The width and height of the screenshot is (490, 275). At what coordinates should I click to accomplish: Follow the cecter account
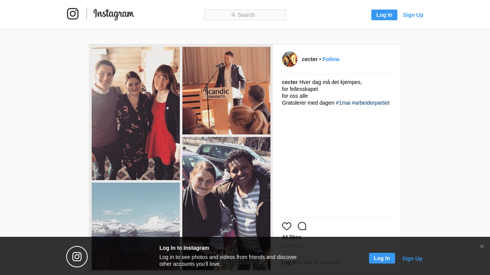tap(331, 59)
